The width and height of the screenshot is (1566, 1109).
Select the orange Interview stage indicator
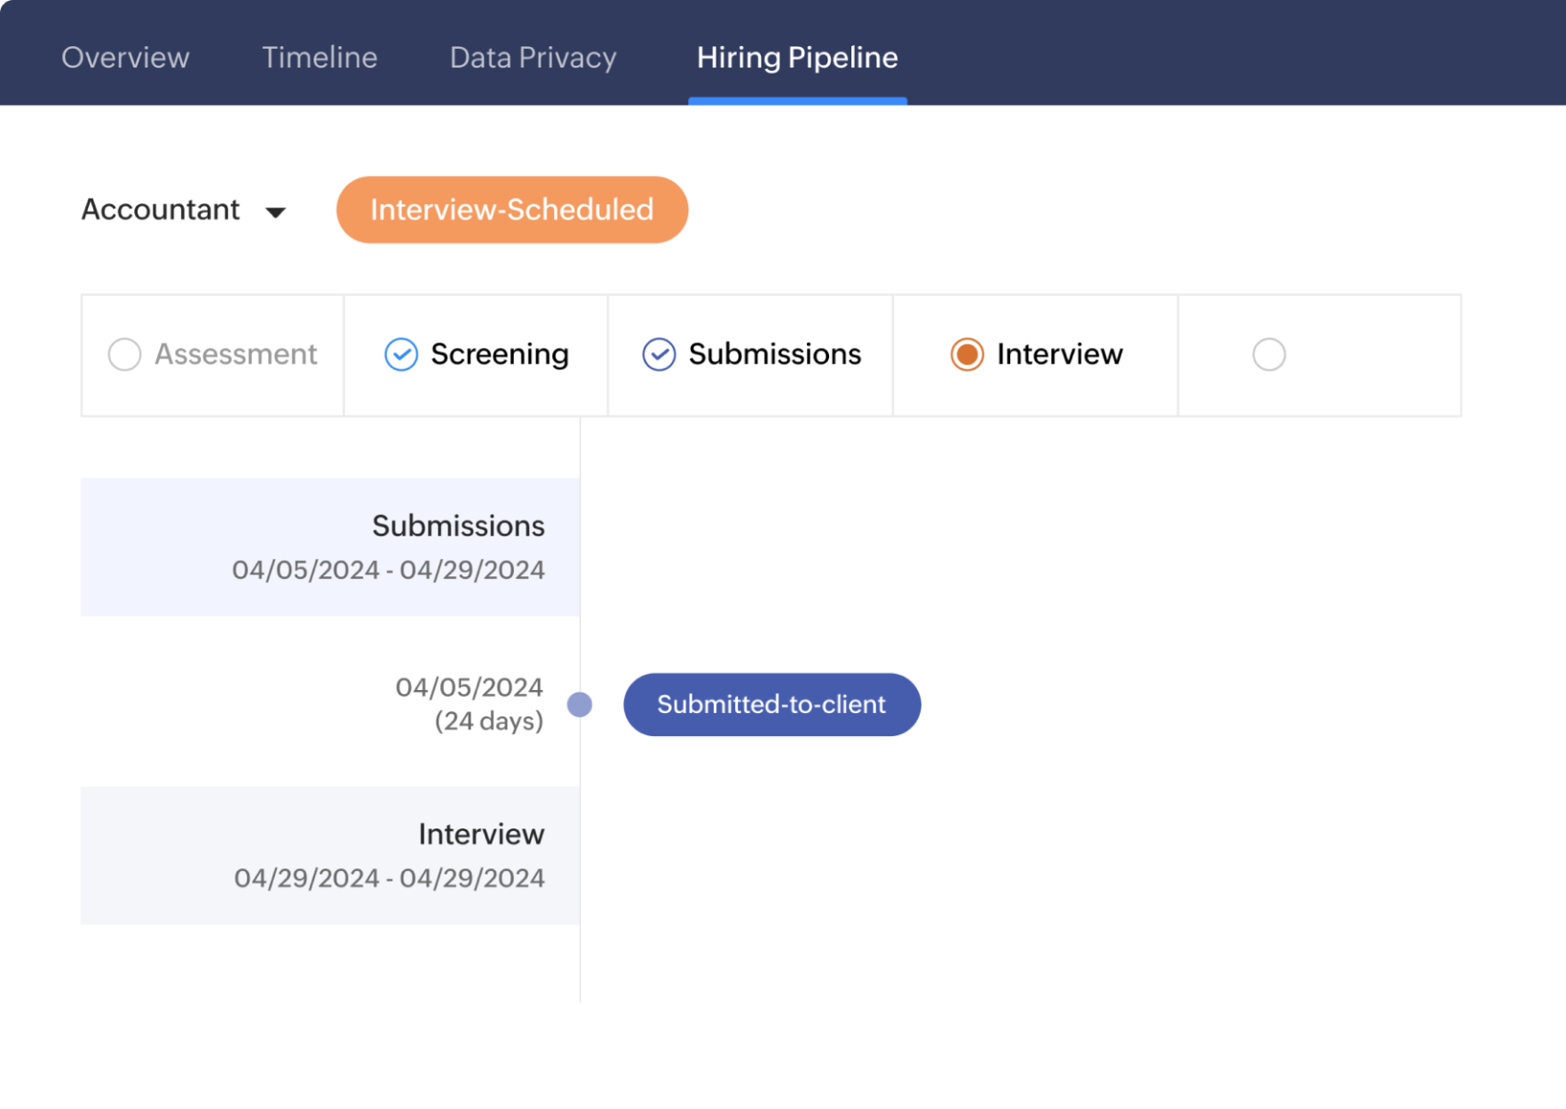[x=967, y=354]
